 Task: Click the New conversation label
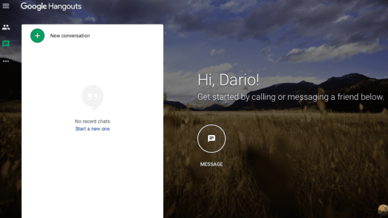70,36
